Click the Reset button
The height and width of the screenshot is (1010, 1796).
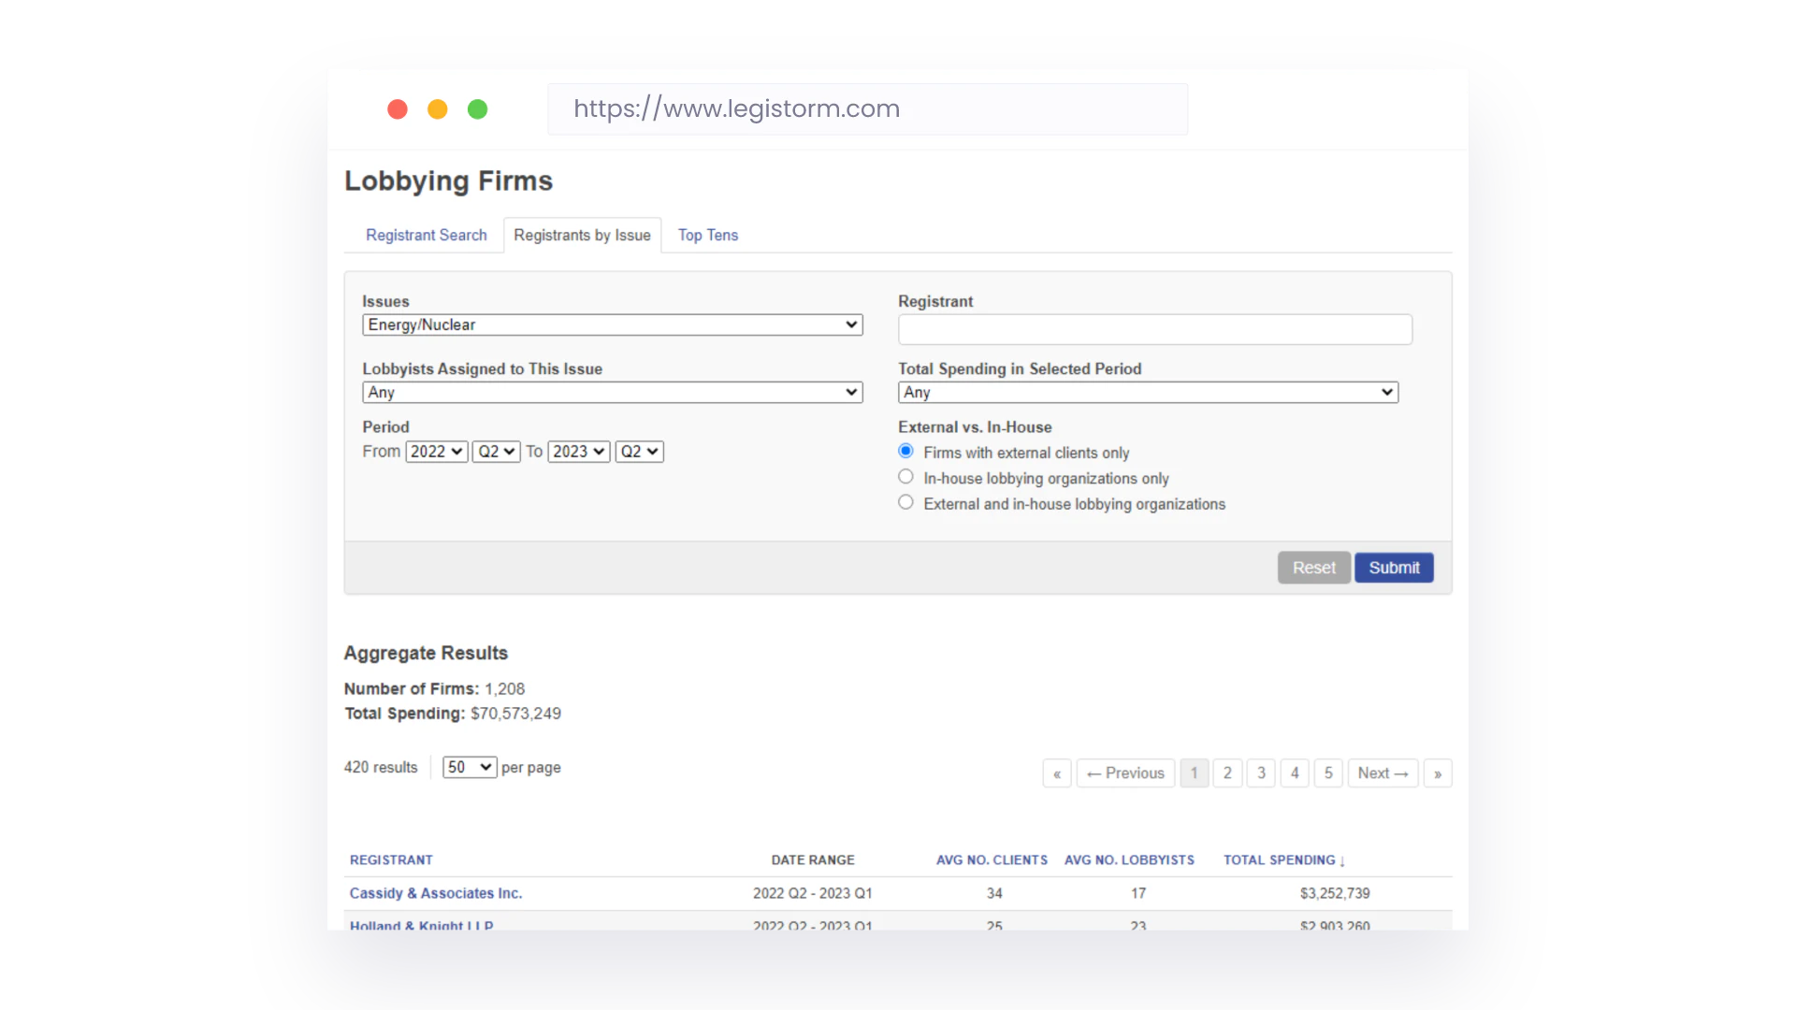click(1313, 568)
